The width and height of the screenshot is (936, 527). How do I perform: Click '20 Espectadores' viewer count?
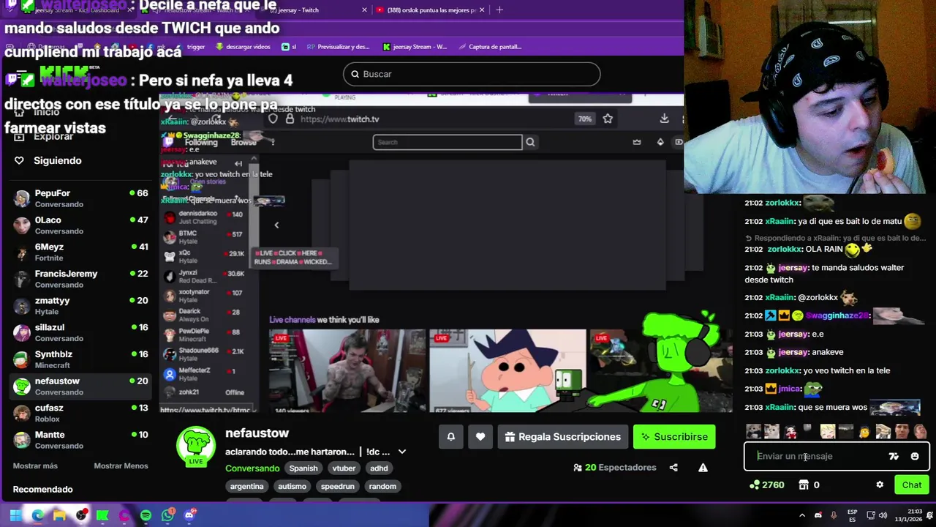pos(614,468)
